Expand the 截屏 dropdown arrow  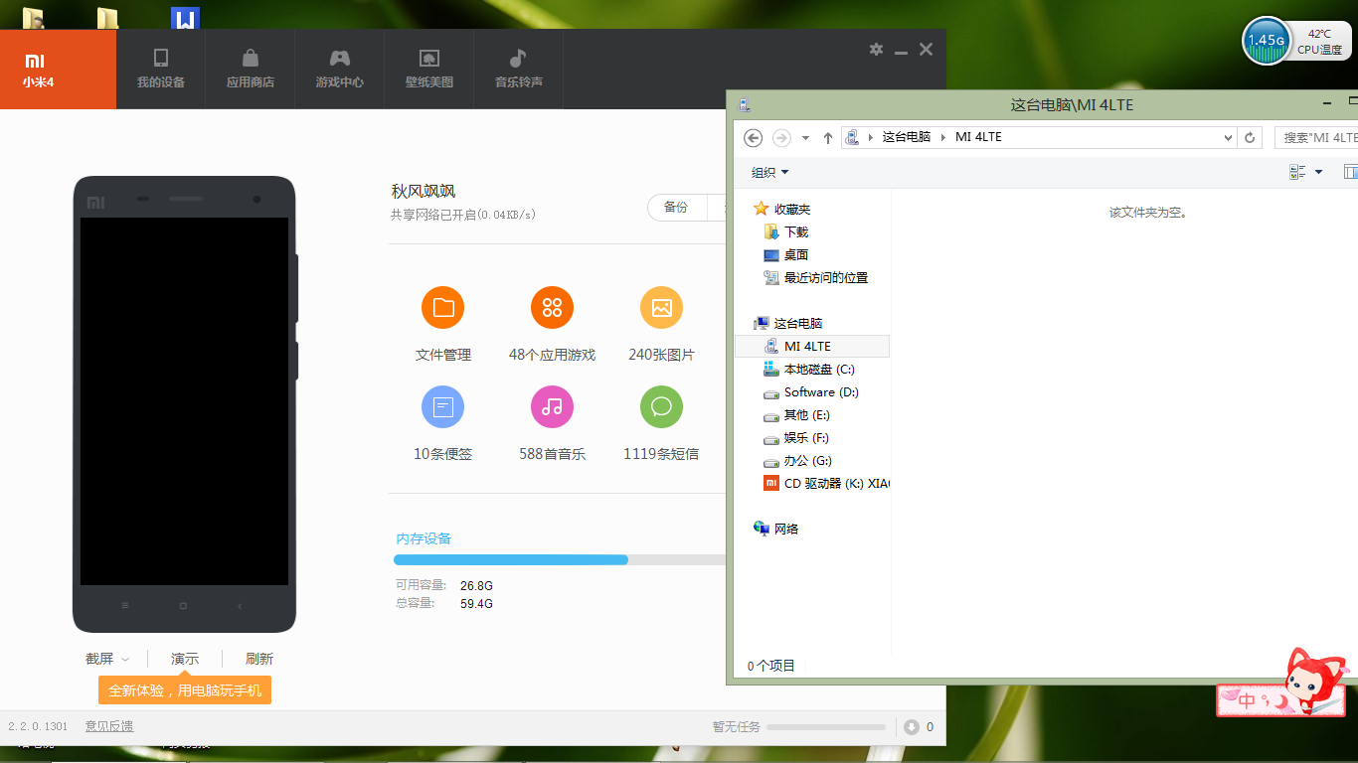pos(125,660)
